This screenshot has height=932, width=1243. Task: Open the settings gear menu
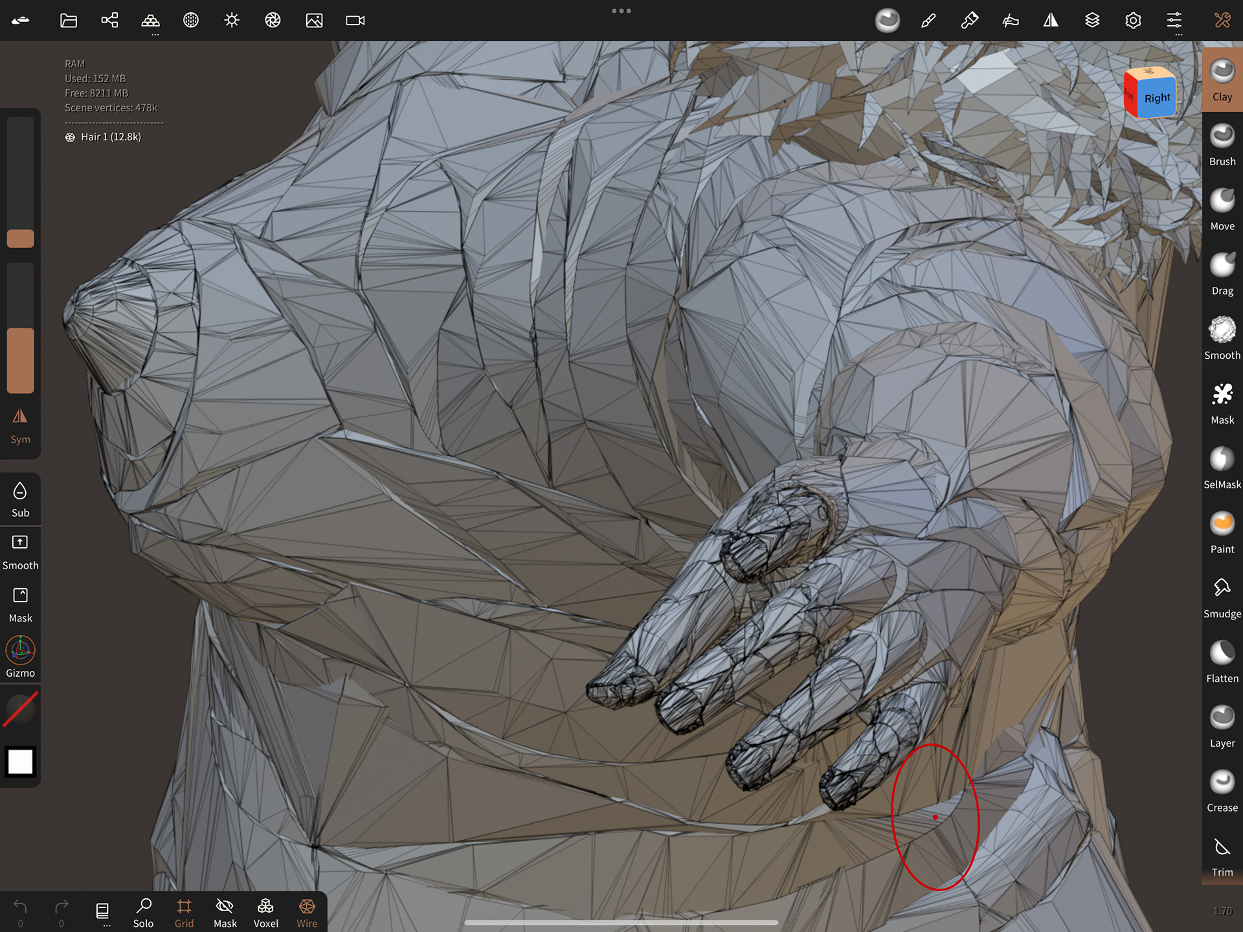click(1133, 21)
